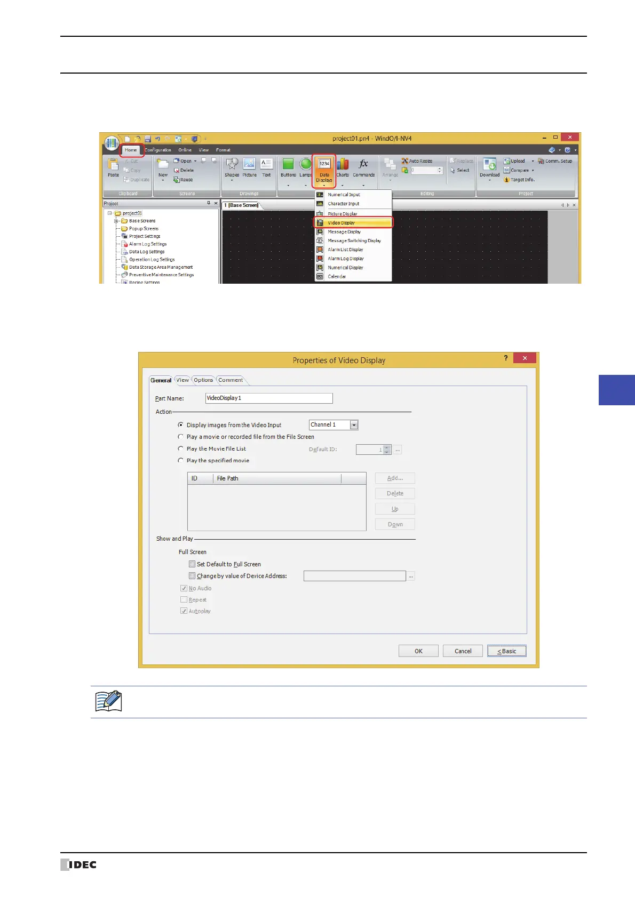
Task: Click the Default ID stepper
Action: click(x=387, y=450)
